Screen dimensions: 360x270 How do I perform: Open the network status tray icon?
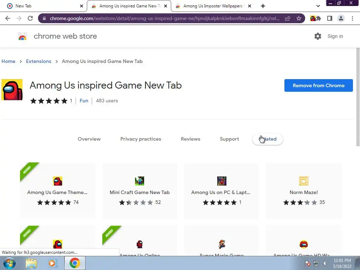click(316, 263)
